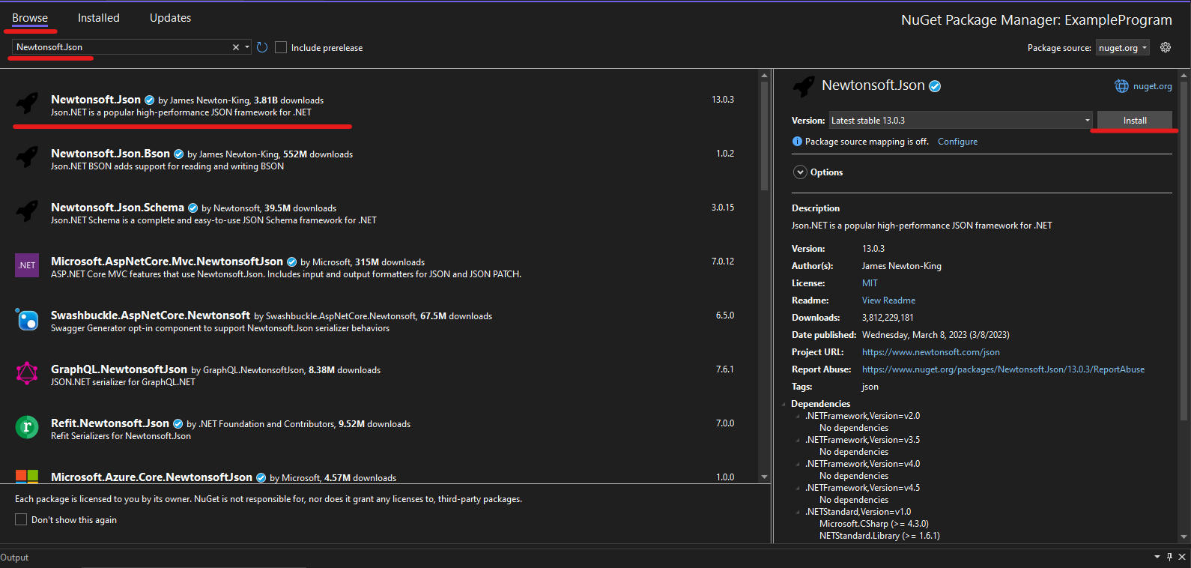The image size is (1191, 568).
Task: Click the Newtonsoft.Json.Schema rocket icon
Action: click(x=27, y=211)
